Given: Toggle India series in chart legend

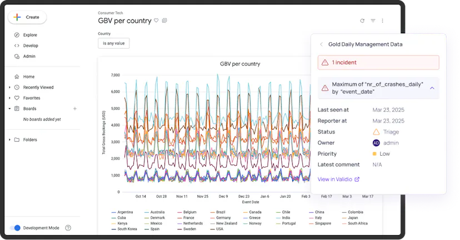Looking at the screenshot, I should coord(283,218).
